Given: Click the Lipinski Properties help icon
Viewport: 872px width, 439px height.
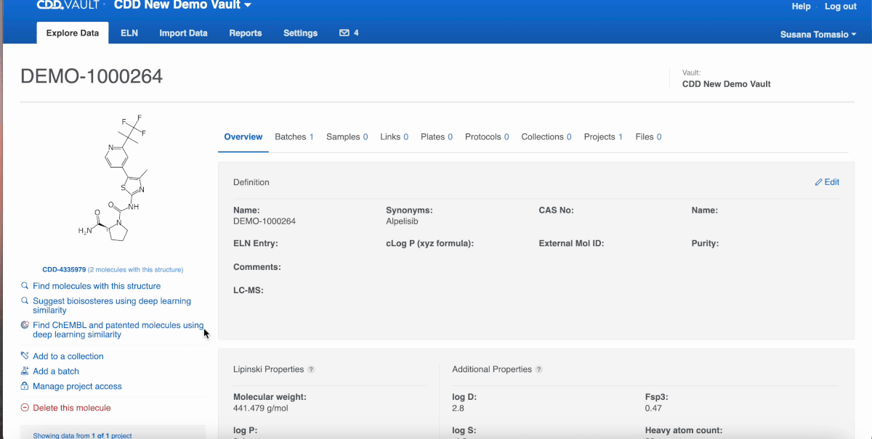Looking at the screenshot, I should click(x=311, y=369).
